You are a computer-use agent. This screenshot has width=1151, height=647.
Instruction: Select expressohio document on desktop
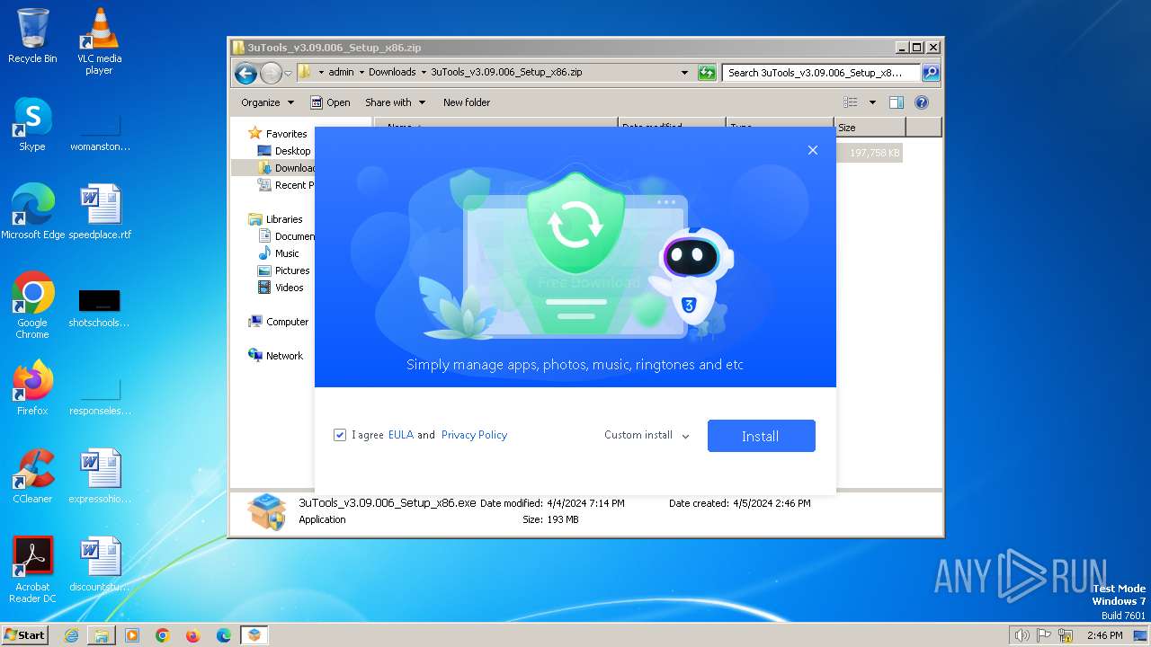pyautogui.click(x=100, y=476)
